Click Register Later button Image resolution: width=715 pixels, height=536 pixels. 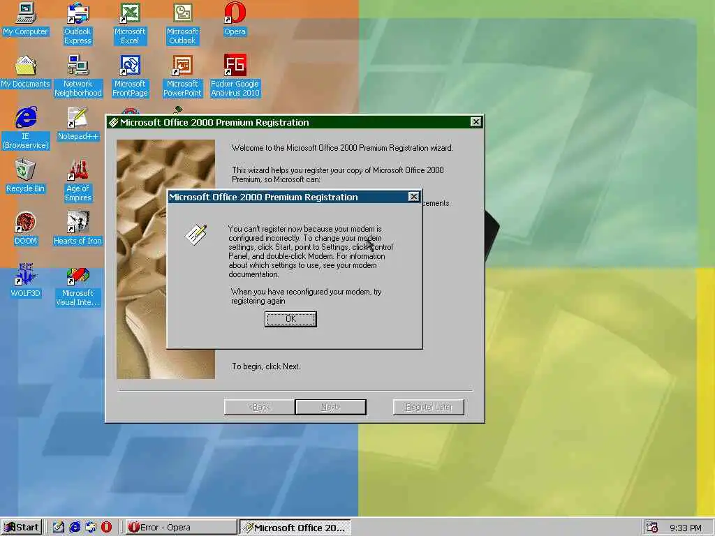[x=429, y=407]
